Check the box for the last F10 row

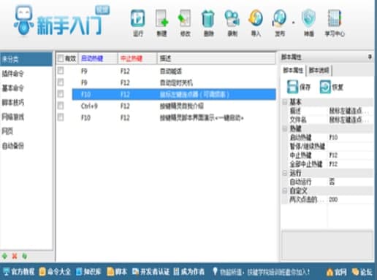coord(61,117)
